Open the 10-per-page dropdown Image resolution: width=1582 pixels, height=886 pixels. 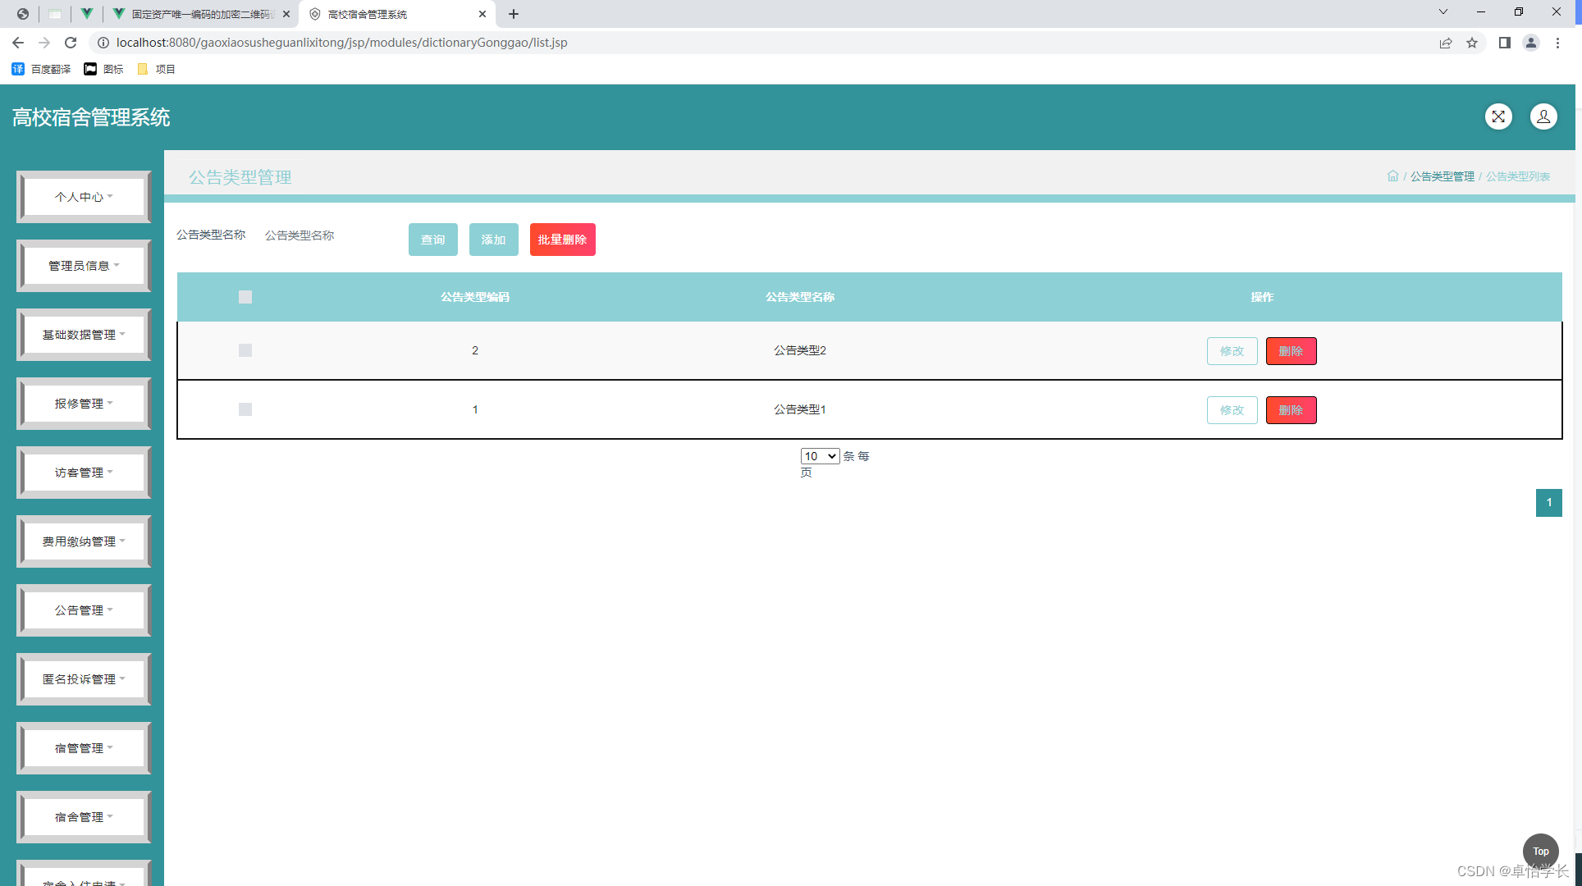[x=820, y=456]
